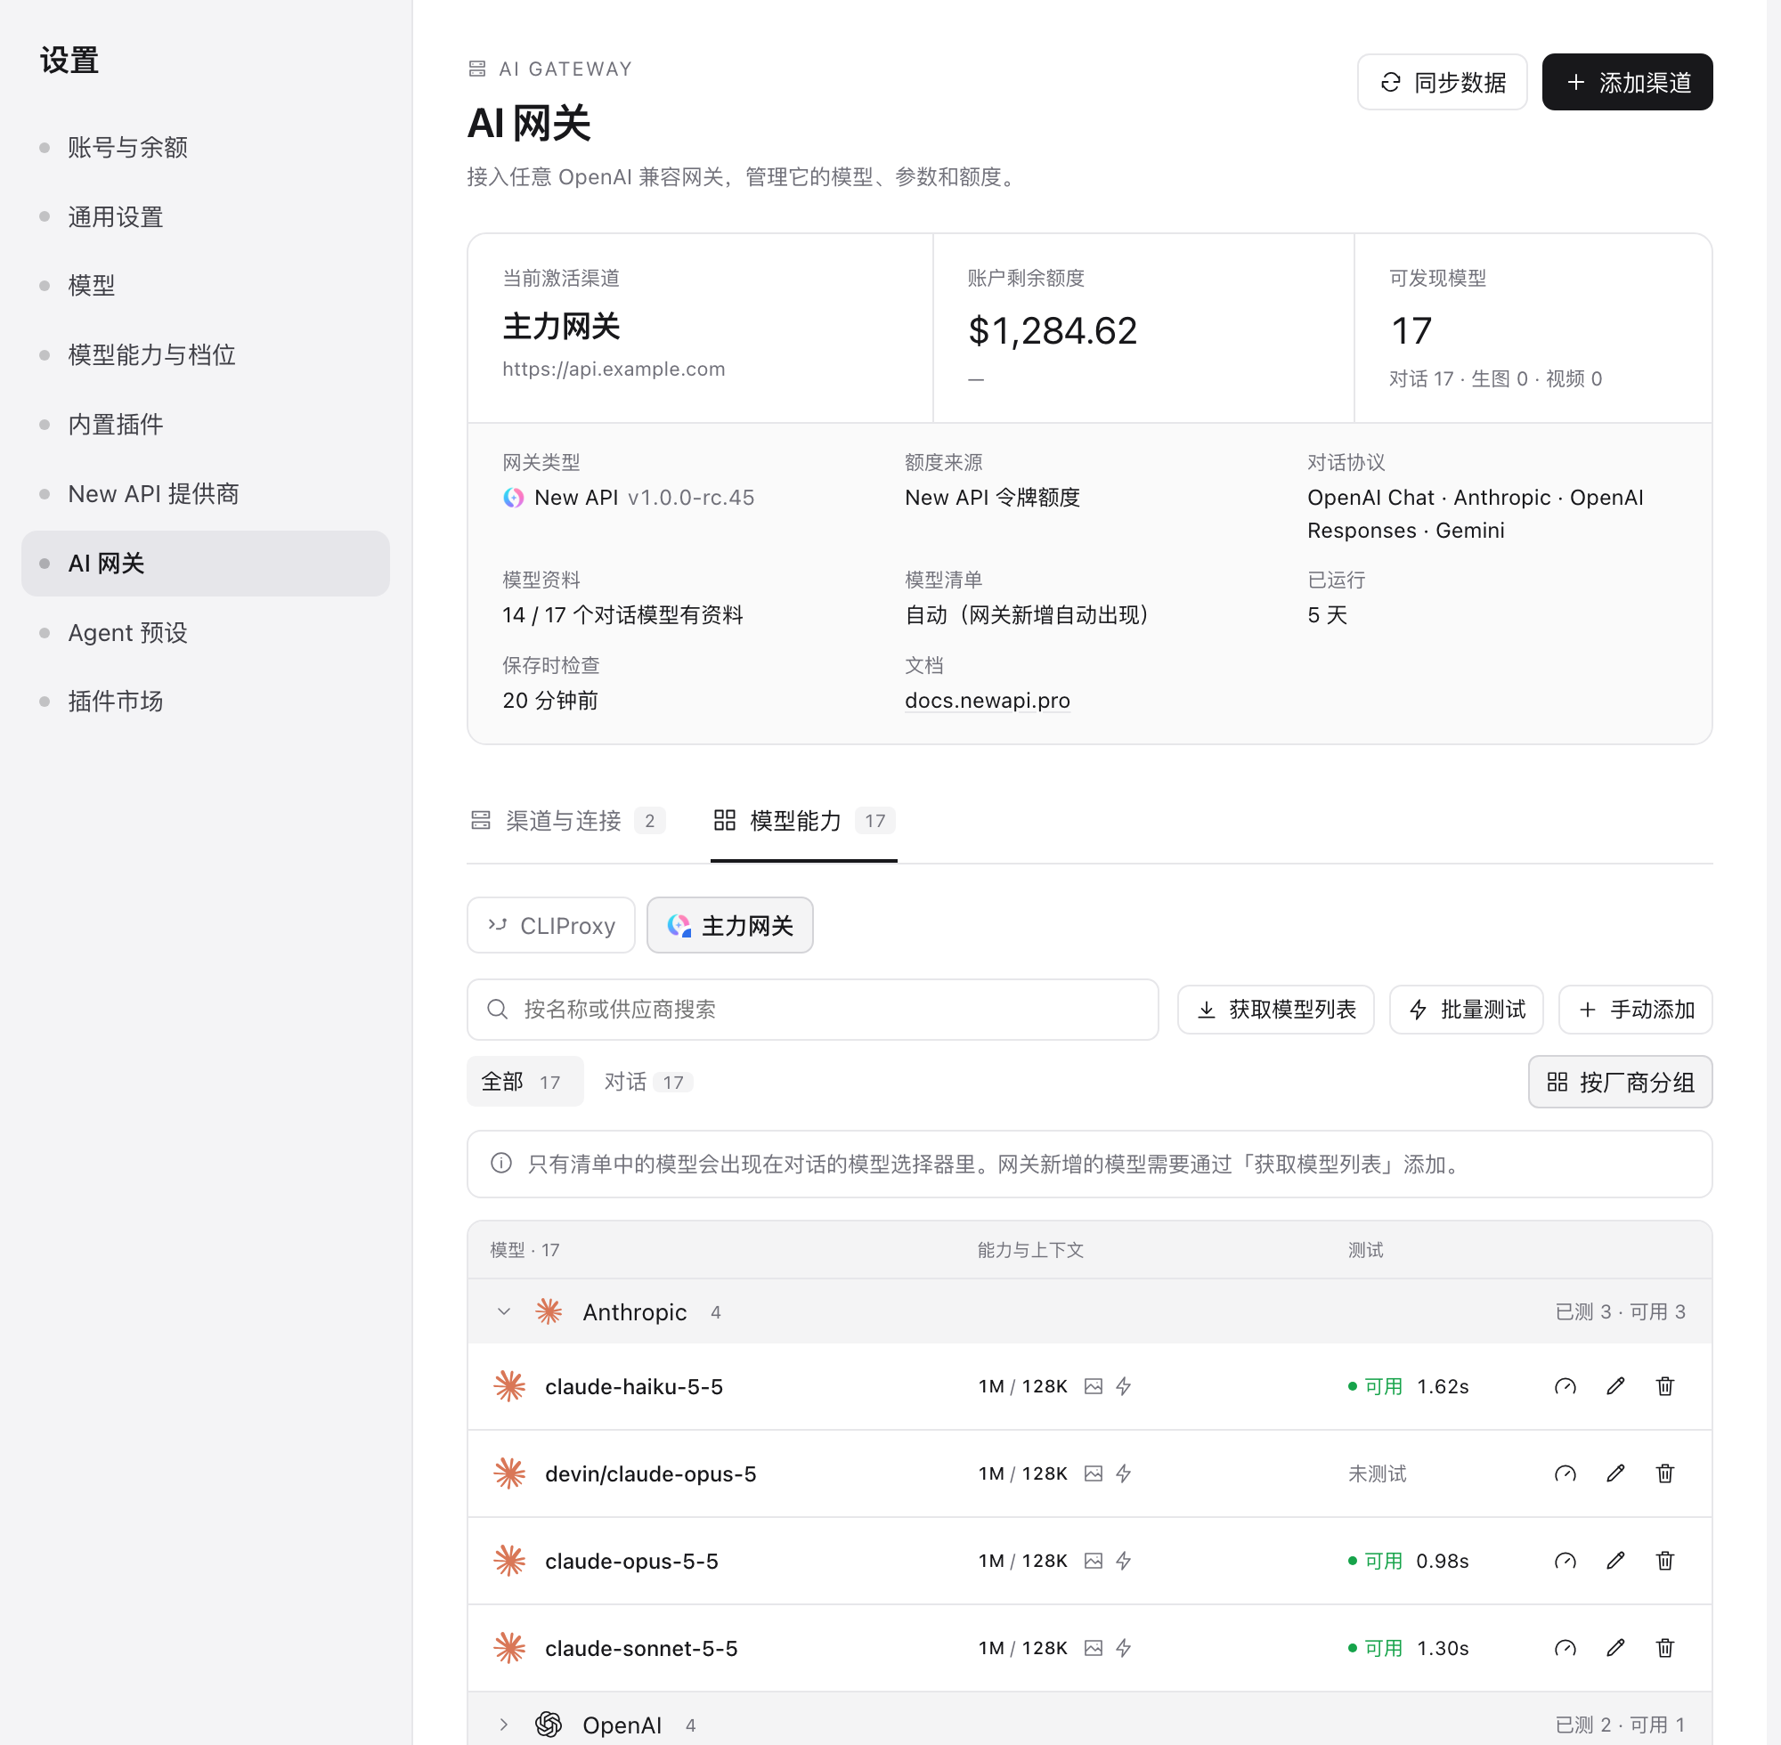1781x1745 pixels.
Task: Edit the claude-opus-5-5 model
Action: tap(1615, 1561)
